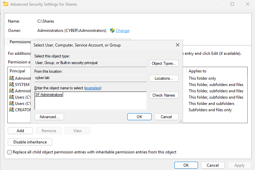Click the first Administrators principal icon
This screenshot has height=170, width=255.
(12, 78)
